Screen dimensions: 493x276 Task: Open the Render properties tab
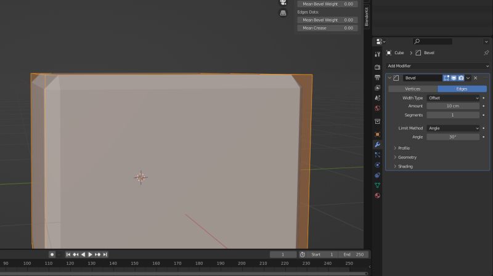pyautogui.click(x=377, y=67)
